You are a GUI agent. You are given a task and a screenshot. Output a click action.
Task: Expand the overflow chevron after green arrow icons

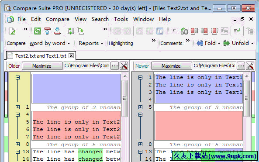pos(105,29)
